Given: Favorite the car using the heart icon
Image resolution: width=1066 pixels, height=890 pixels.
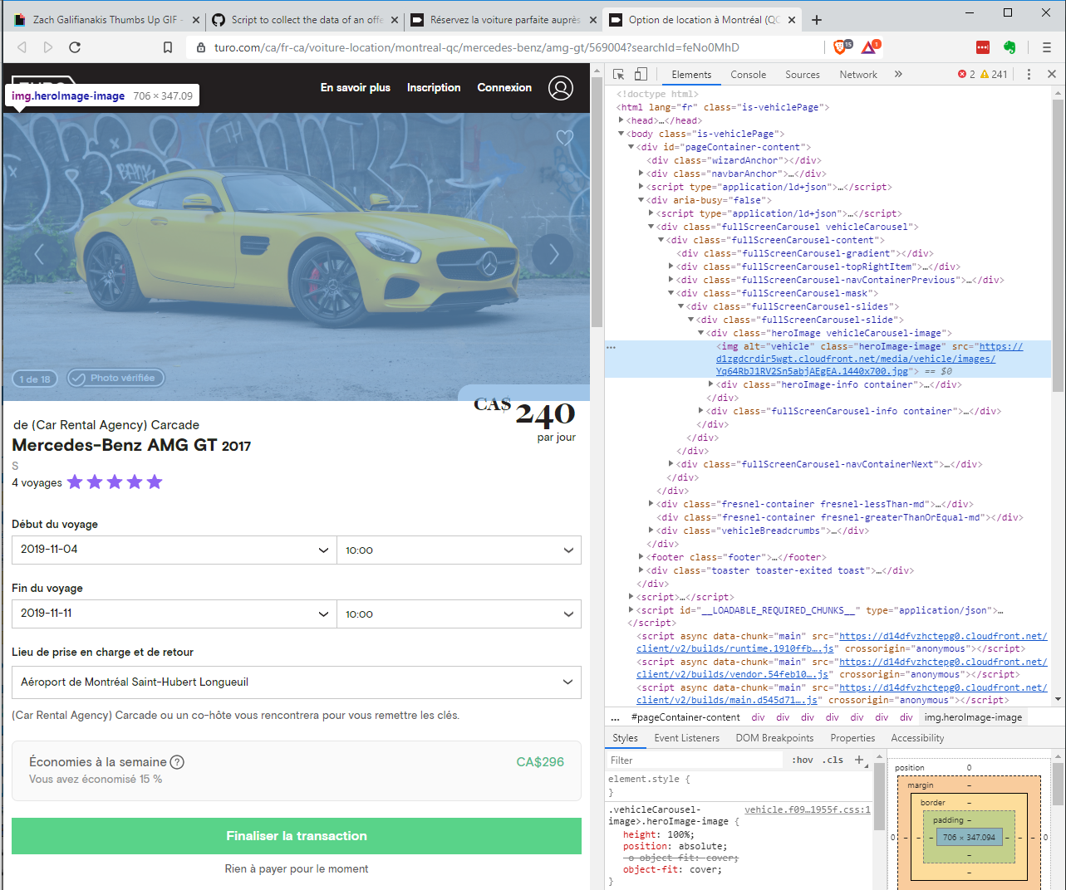Looking at the screenshot, I should pyautogui.click(x=565, y=138).
